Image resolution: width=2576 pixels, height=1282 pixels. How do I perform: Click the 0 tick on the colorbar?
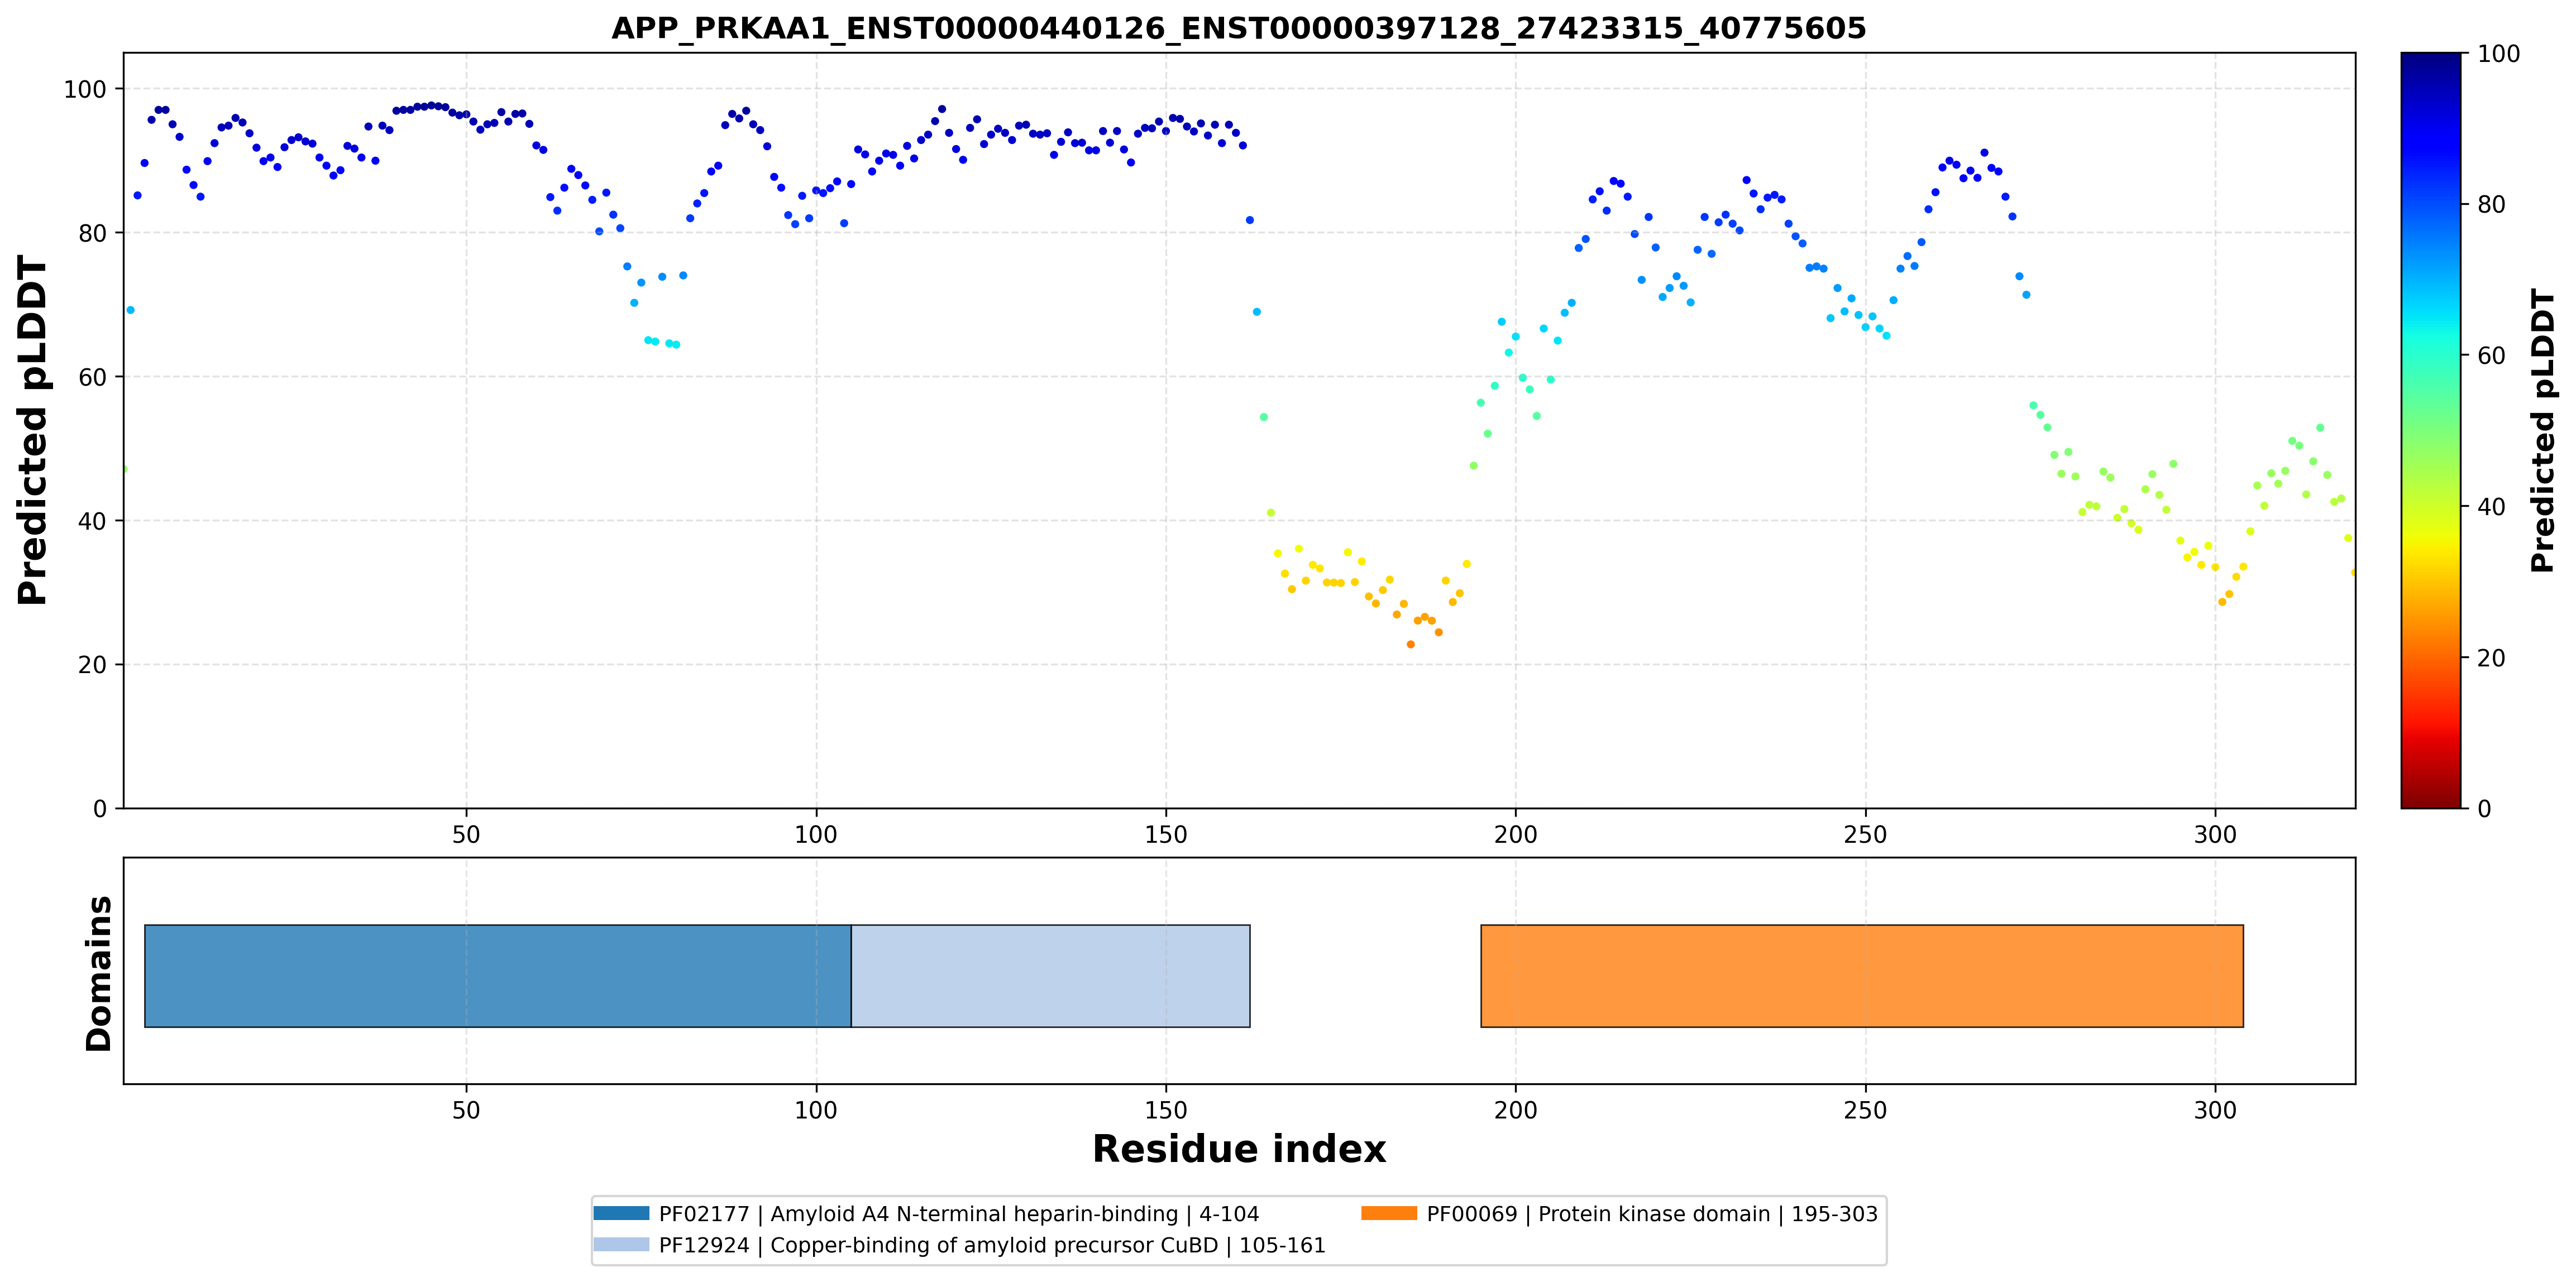coord(2484,808)
